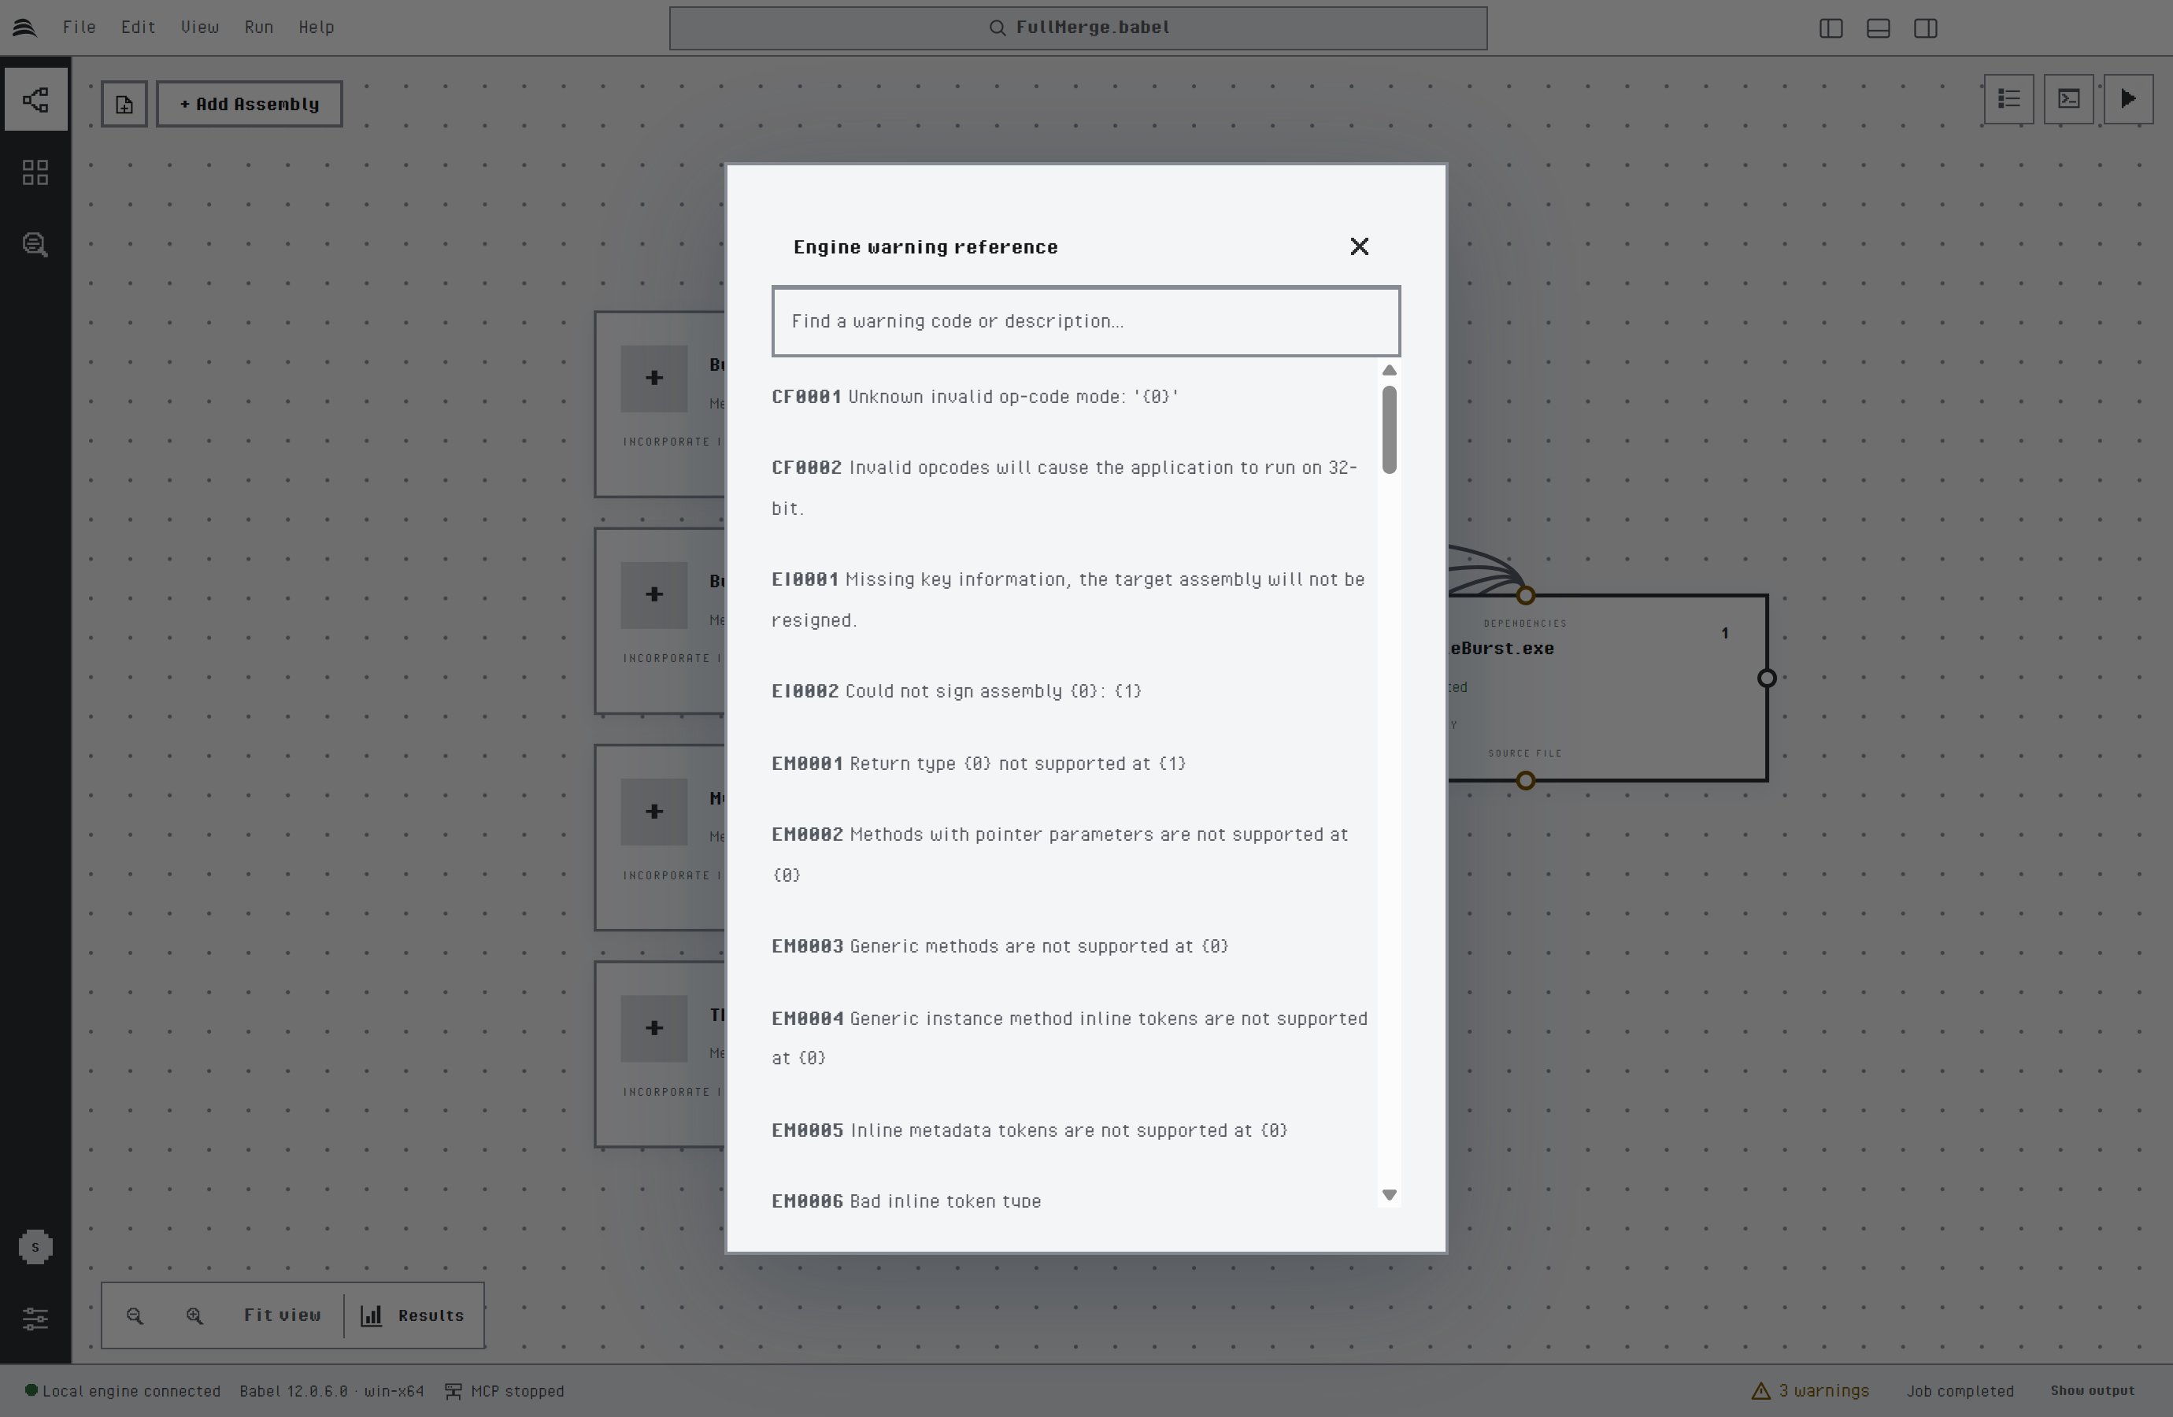Screen dimensions: 2173x1417
Task: Open the terminal console toolbar icon
Action: pos(2069,98)
